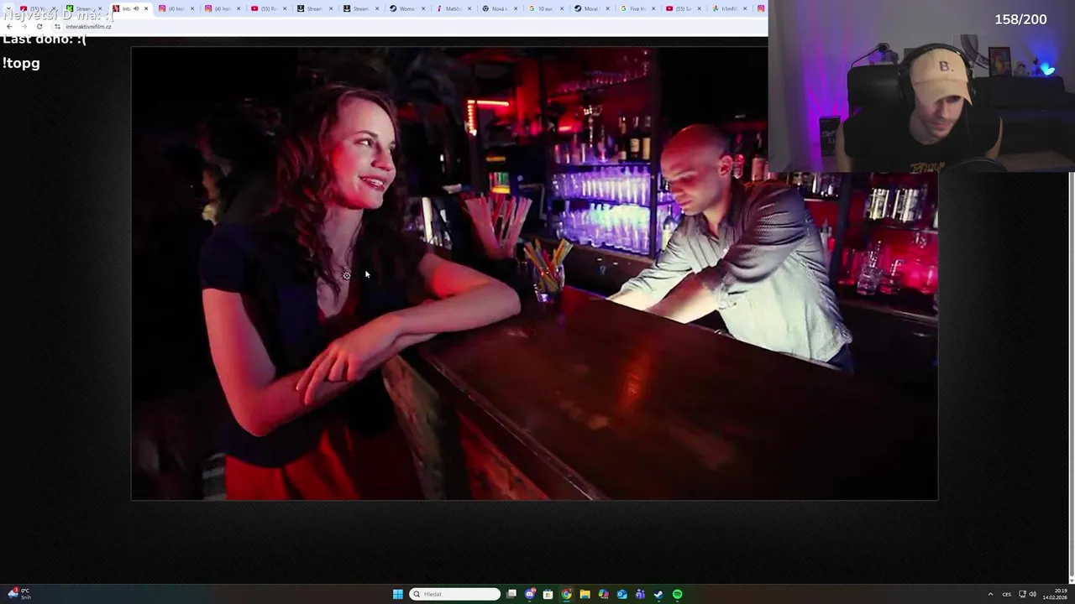This screenshot has height=604, width=1075.
Task: Click the streamer webcam overlay
Action: tap(921, 86)
